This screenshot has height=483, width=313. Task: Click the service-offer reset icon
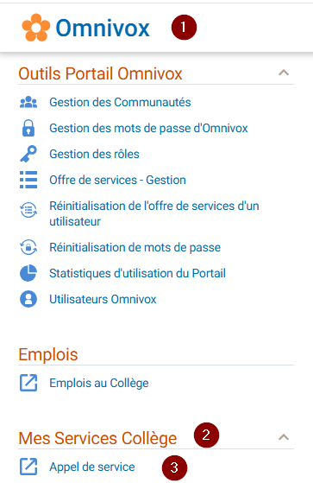point(28,210)
